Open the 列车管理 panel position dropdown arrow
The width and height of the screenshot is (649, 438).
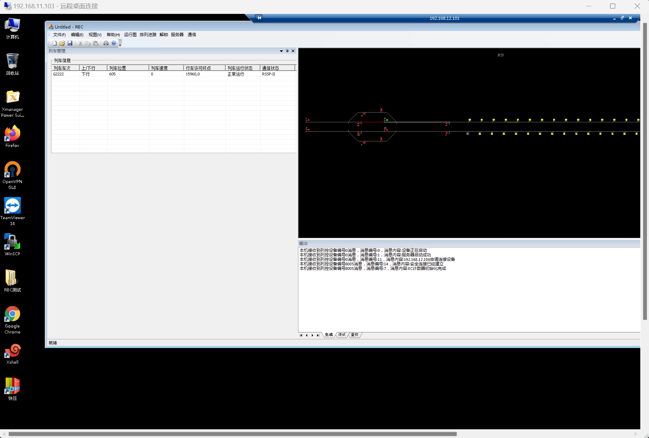pyautogui.click(x=281, y=51)
